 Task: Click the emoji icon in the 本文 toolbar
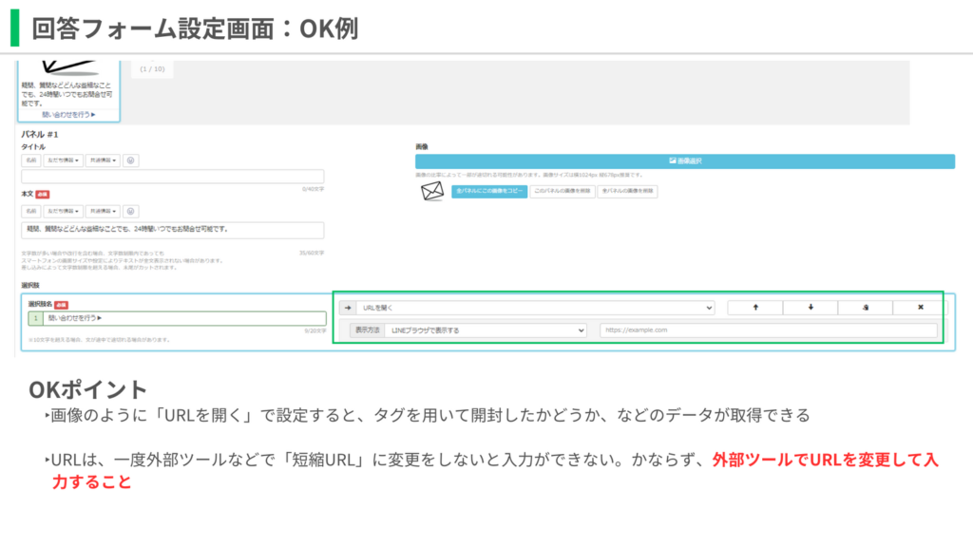pos(131,211)
